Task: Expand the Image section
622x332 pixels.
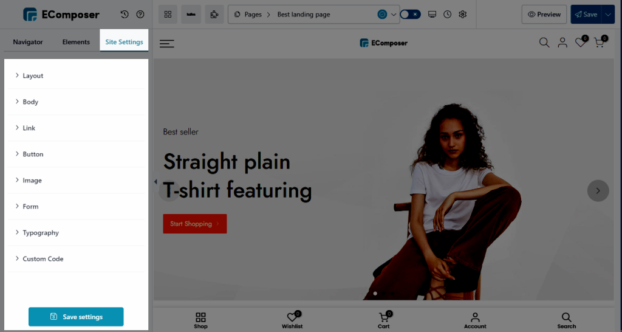Action: pos(76,181)
